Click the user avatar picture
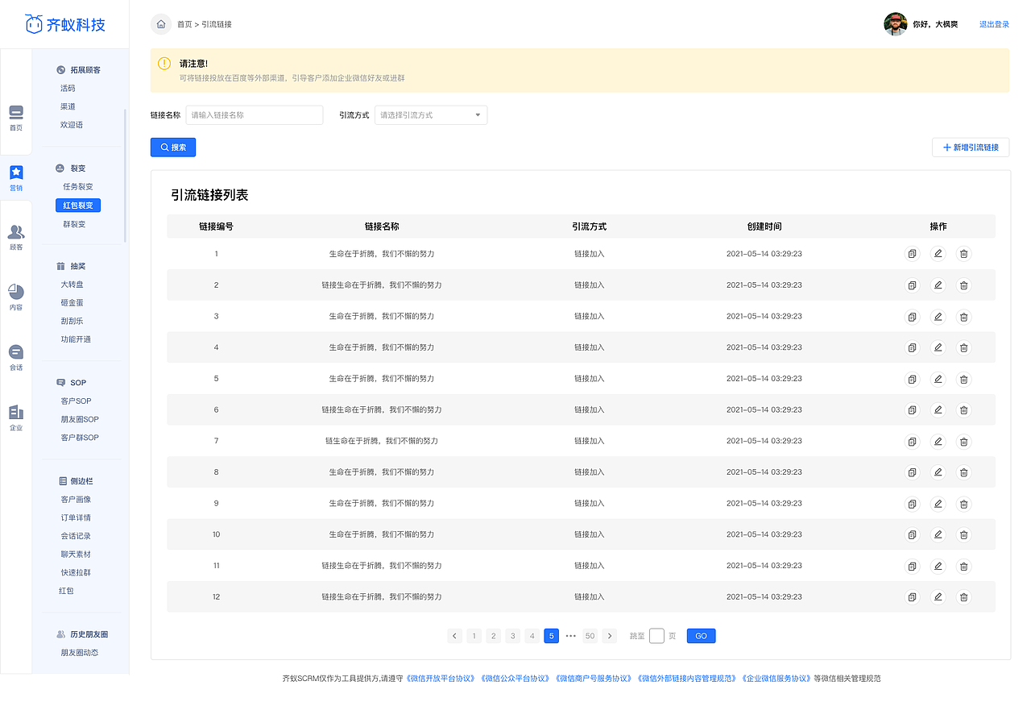Image resolution: width=1031 pixels, height=702 pixels. click(895, 24)
